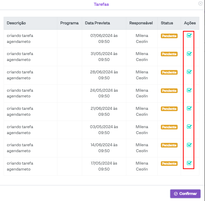Click Milena Ceolin in the 21/06/2024 row

[142, 111]
